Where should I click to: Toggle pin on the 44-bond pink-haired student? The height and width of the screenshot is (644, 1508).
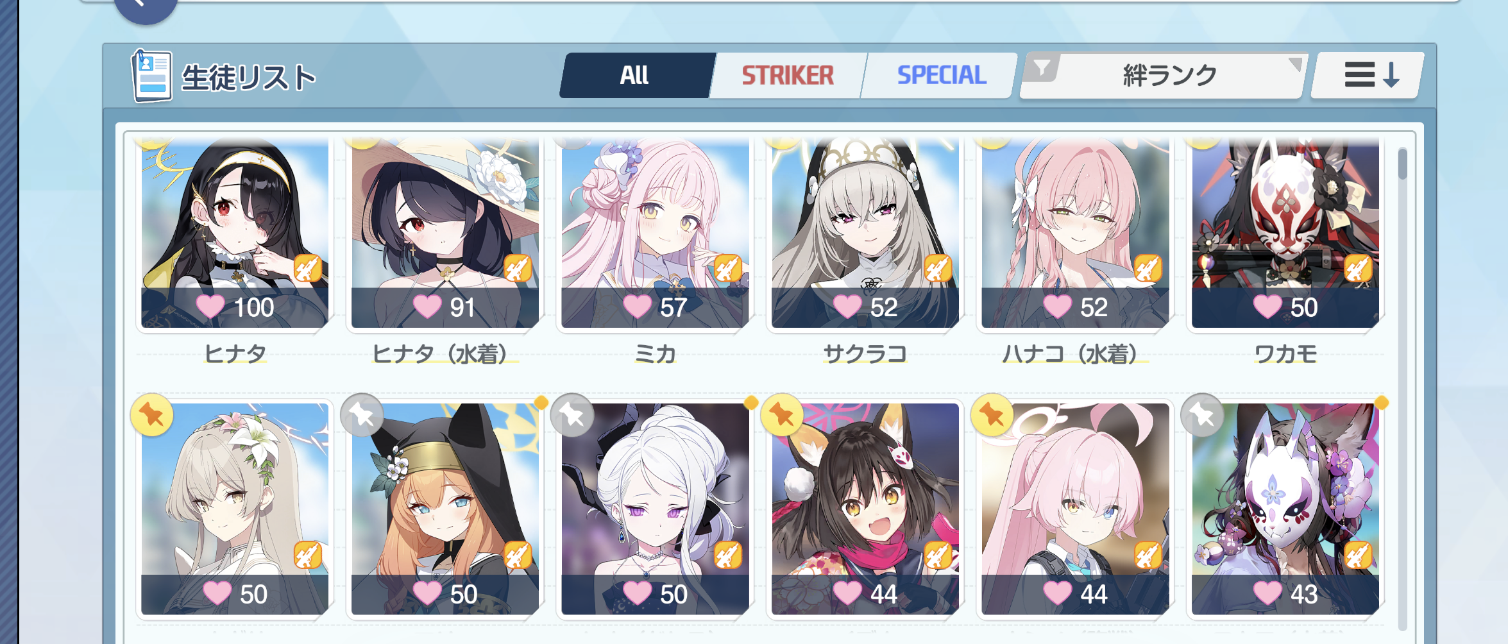992,415
